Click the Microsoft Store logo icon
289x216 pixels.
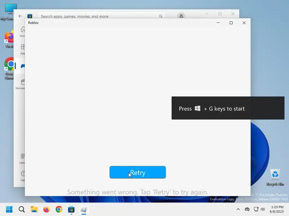point(30,16)
